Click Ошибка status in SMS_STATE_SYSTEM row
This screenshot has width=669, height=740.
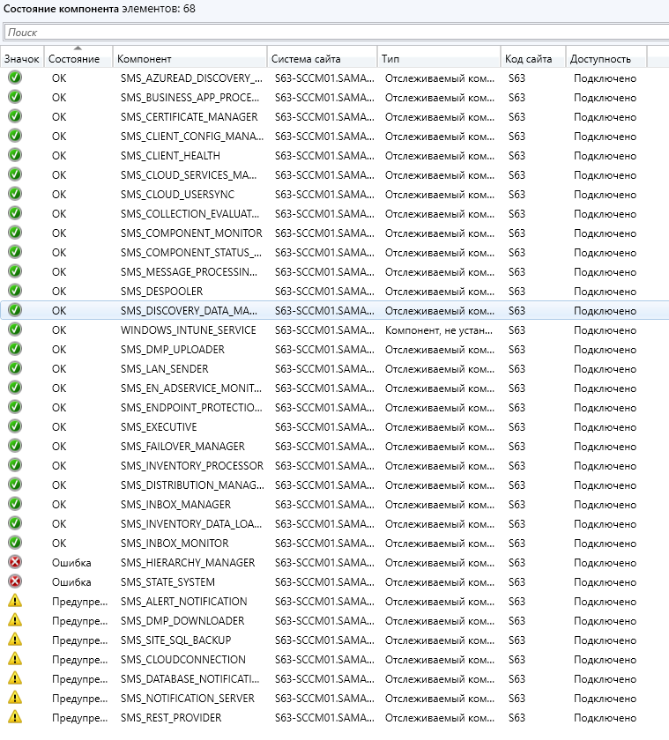(71, 582)
